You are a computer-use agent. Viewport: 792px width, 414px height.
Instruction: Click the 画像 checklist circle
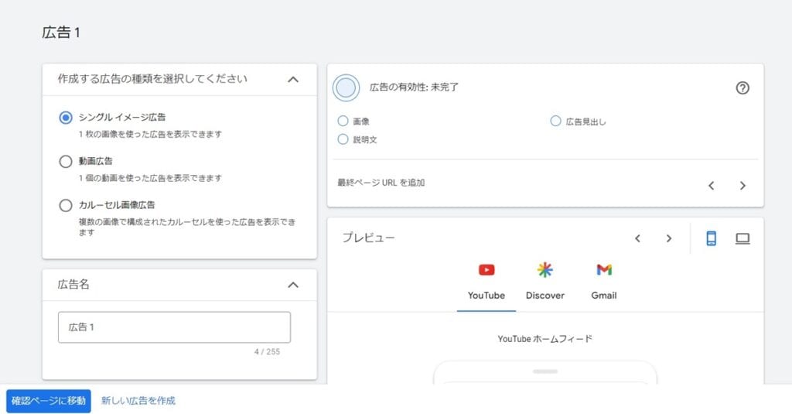[x=343, y=121]
